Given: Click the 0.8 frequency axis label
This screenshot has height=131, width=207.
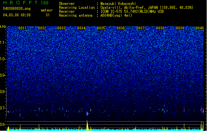Looking at the screenshot, I should click(3, 92).
